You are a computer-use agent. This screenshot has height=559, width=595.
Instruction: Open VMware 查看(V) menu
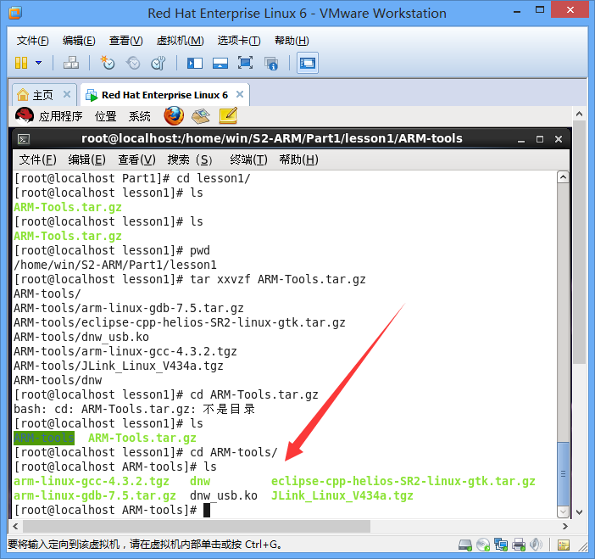(126, 41)
